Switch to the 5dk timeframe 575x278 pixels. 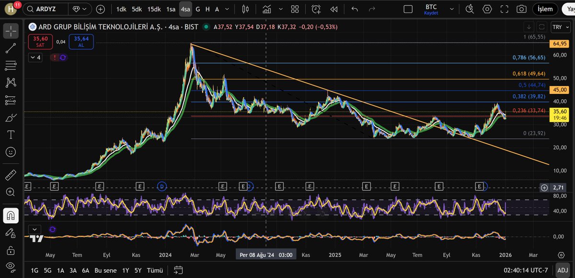click(x=137, y=9)
